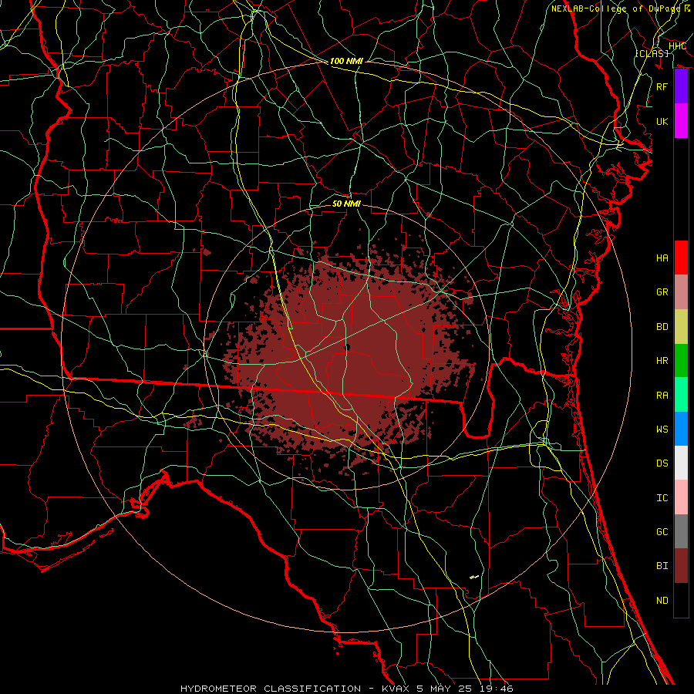Select the WS blue legend swatch
This screenshot has height=694, width=694.
pos(681,429)
